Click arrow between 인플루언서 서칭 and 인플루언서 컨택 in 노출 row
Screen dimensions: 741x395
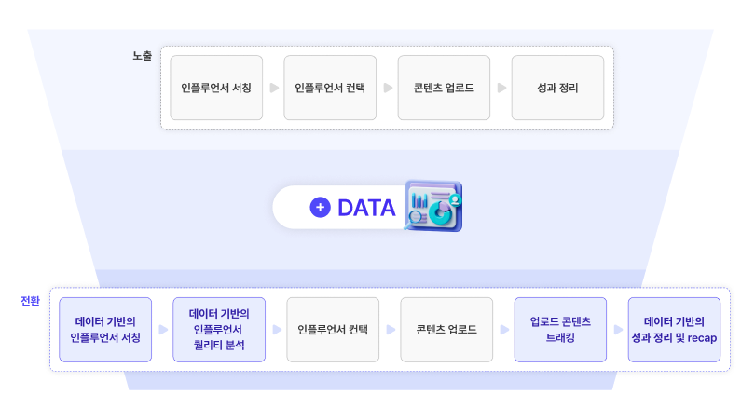click(274, 89)
